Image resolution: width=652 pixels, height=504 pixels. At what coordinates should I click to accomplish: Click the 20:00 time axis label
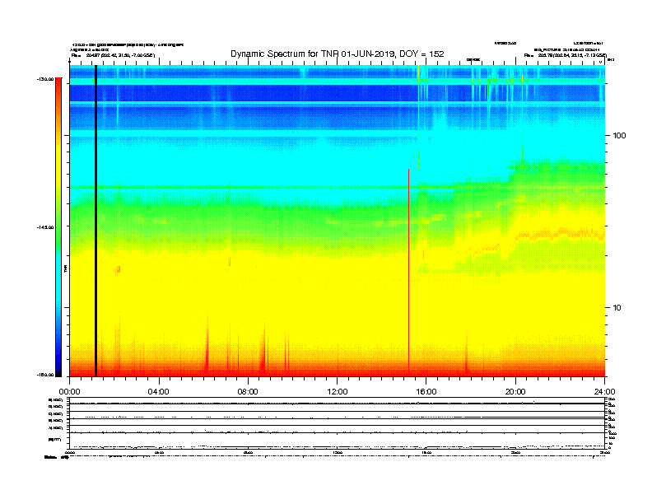point(515,392)
